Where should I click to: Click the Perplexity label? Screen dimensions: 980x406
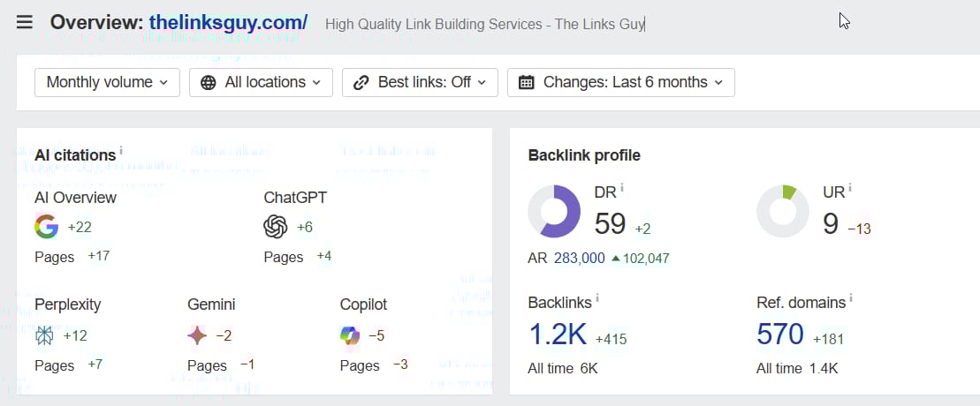(68, 304)
